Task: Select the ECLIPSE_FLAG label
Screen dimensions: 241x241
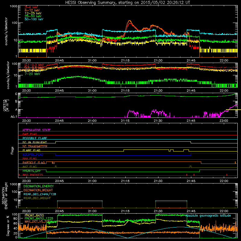Action: [33, 155]
